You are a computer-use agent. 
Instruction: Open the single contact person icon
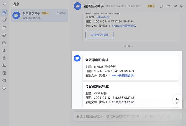4,58
